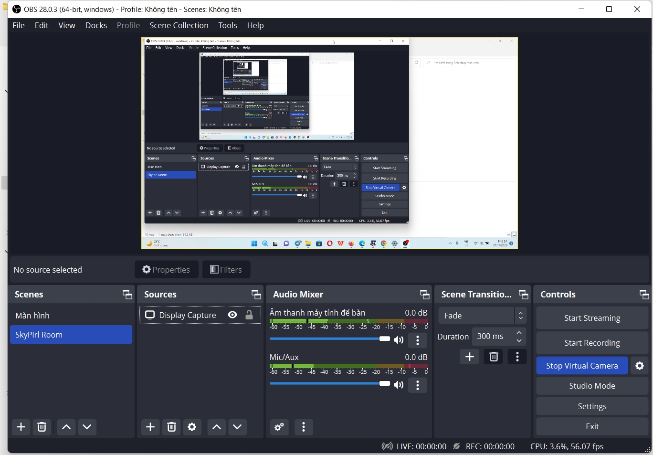Add a new source with plus icon

tap(150, 427)
